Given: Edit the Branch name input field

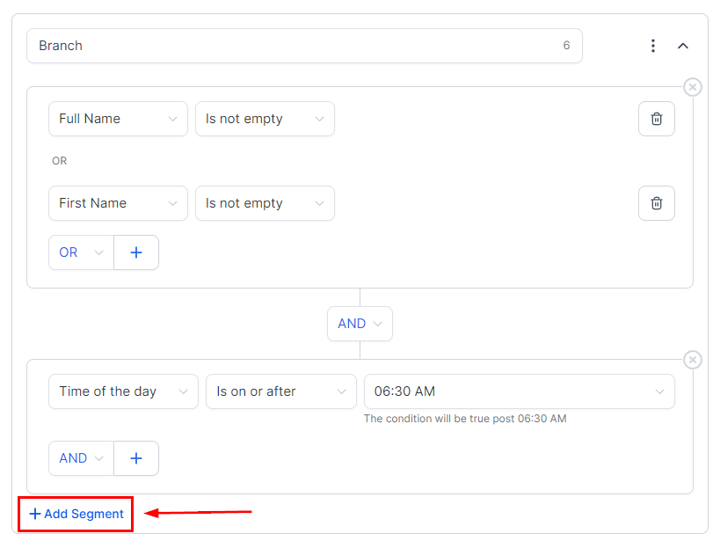Looking at the screenshot, I should [290, 46].
